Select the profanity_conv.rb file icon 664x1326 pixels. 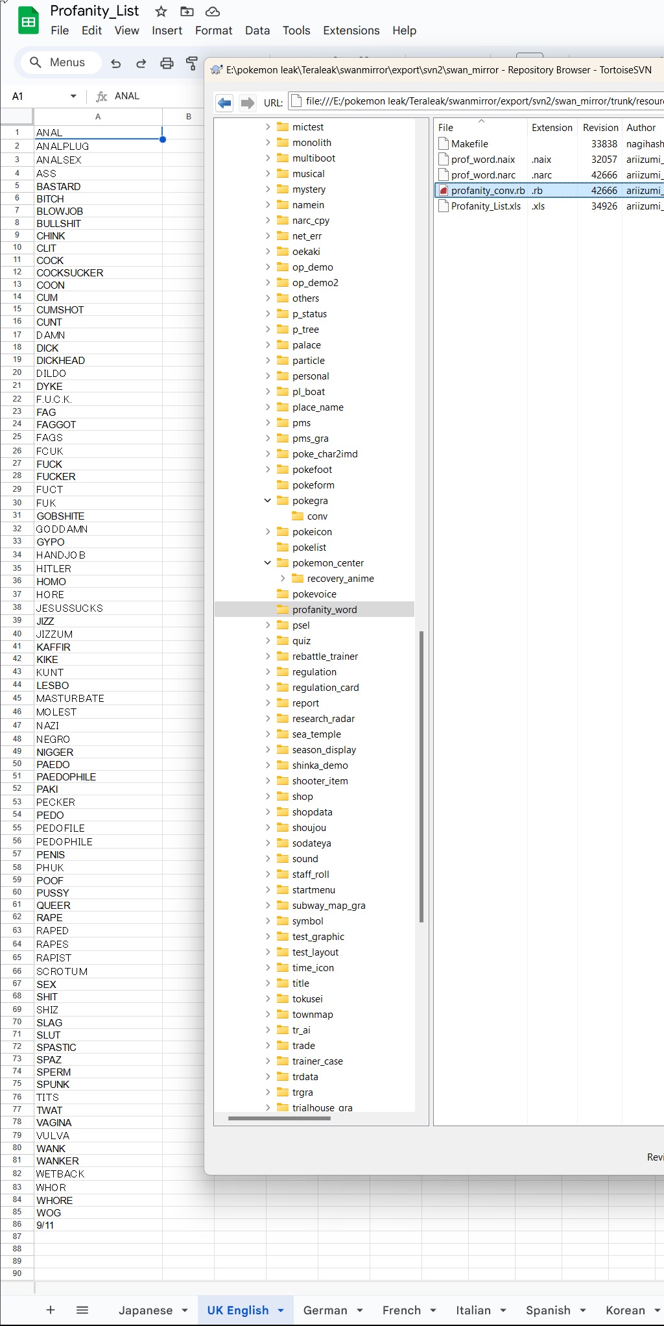pyautogui.click(x=444, y=191)
